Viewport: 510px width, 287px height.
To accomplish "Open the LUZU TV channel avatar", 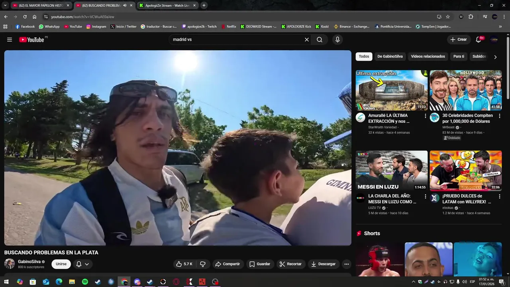I will point(361,198).
